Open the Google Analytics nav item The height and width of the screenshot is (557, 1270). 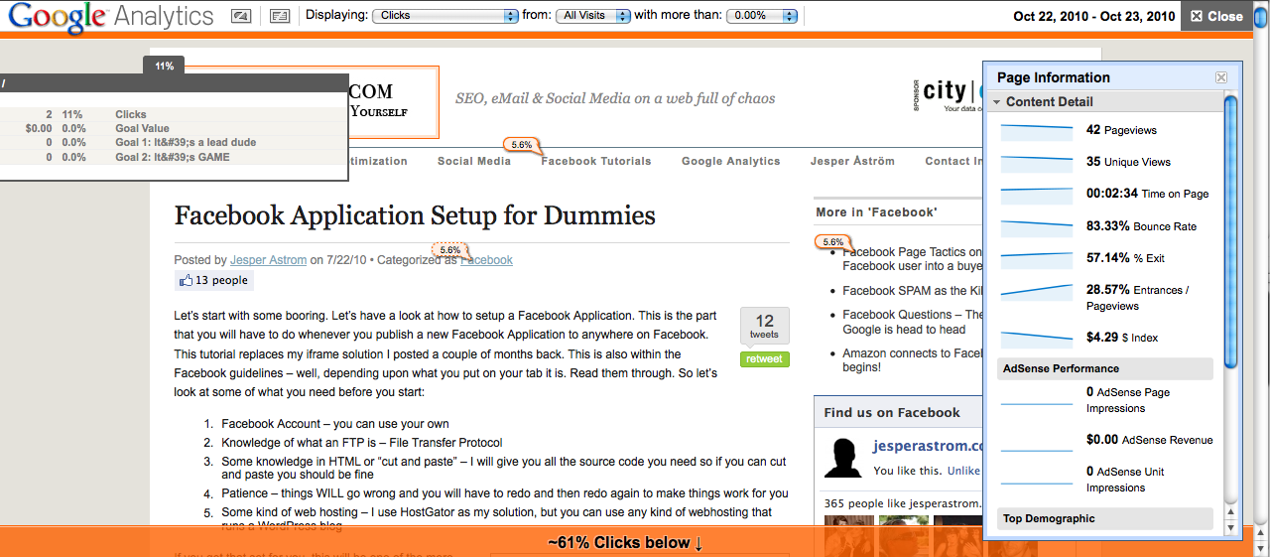(x=731, y=161)
